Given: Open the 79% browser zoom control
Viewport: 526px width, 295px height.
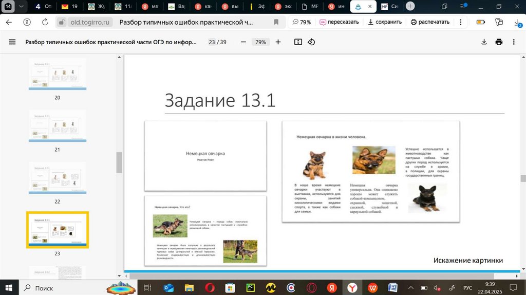Looking at the screenshot, I should pos(302,22).
